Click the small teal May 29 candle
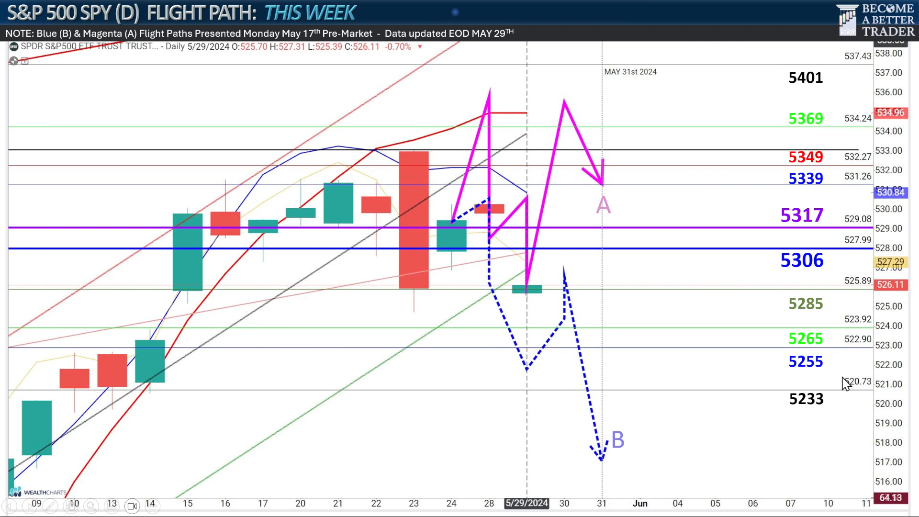Viewport: 919px width, 517px height. tap(527, 289)
